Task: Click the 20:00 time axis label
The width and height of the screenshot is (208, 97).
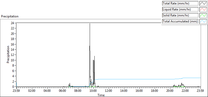Action: click(x=170, y=91)
